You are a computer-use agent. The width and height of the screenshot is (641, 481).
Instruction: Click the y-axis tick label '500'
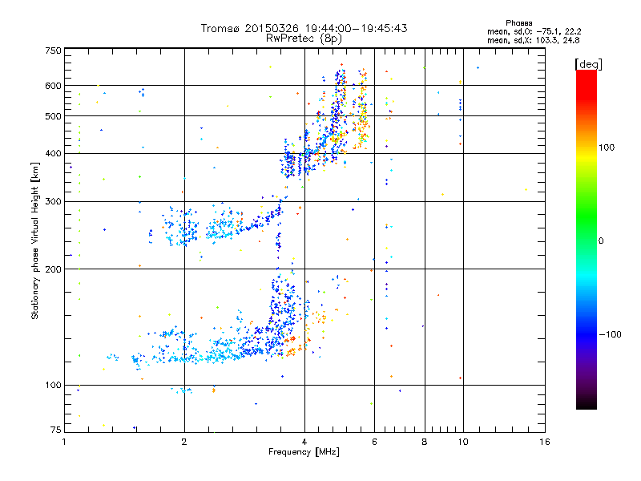click(x=53, y=116)
